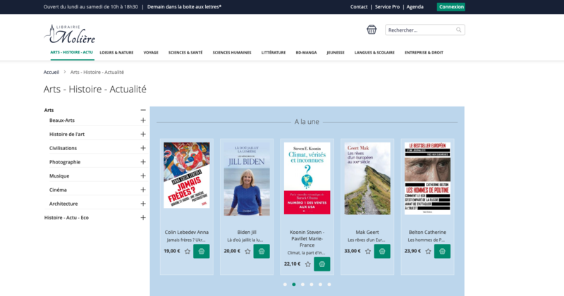Viewport: 564px width, 296px height.
Task: Open Geert Mak book cover
Action: pos(367,178)
